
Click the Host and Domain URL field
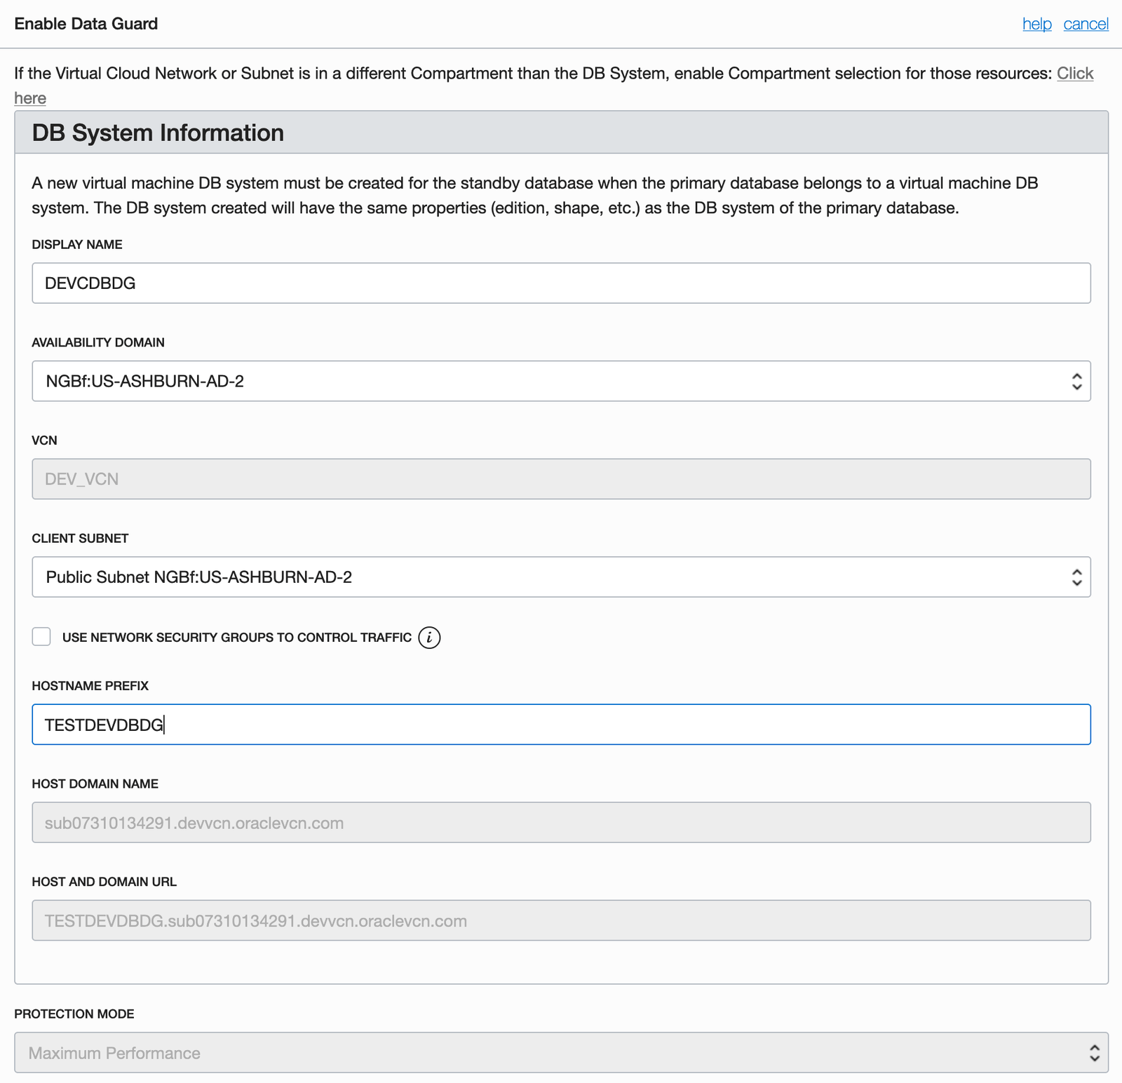pos(561,921)
